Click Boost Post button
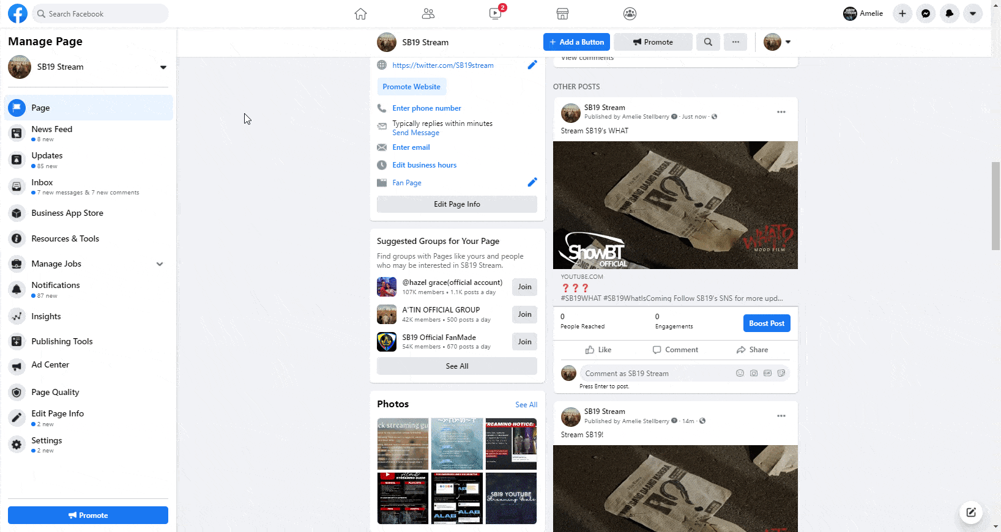The image size is (1001, 532). click(x=767, y=323)
